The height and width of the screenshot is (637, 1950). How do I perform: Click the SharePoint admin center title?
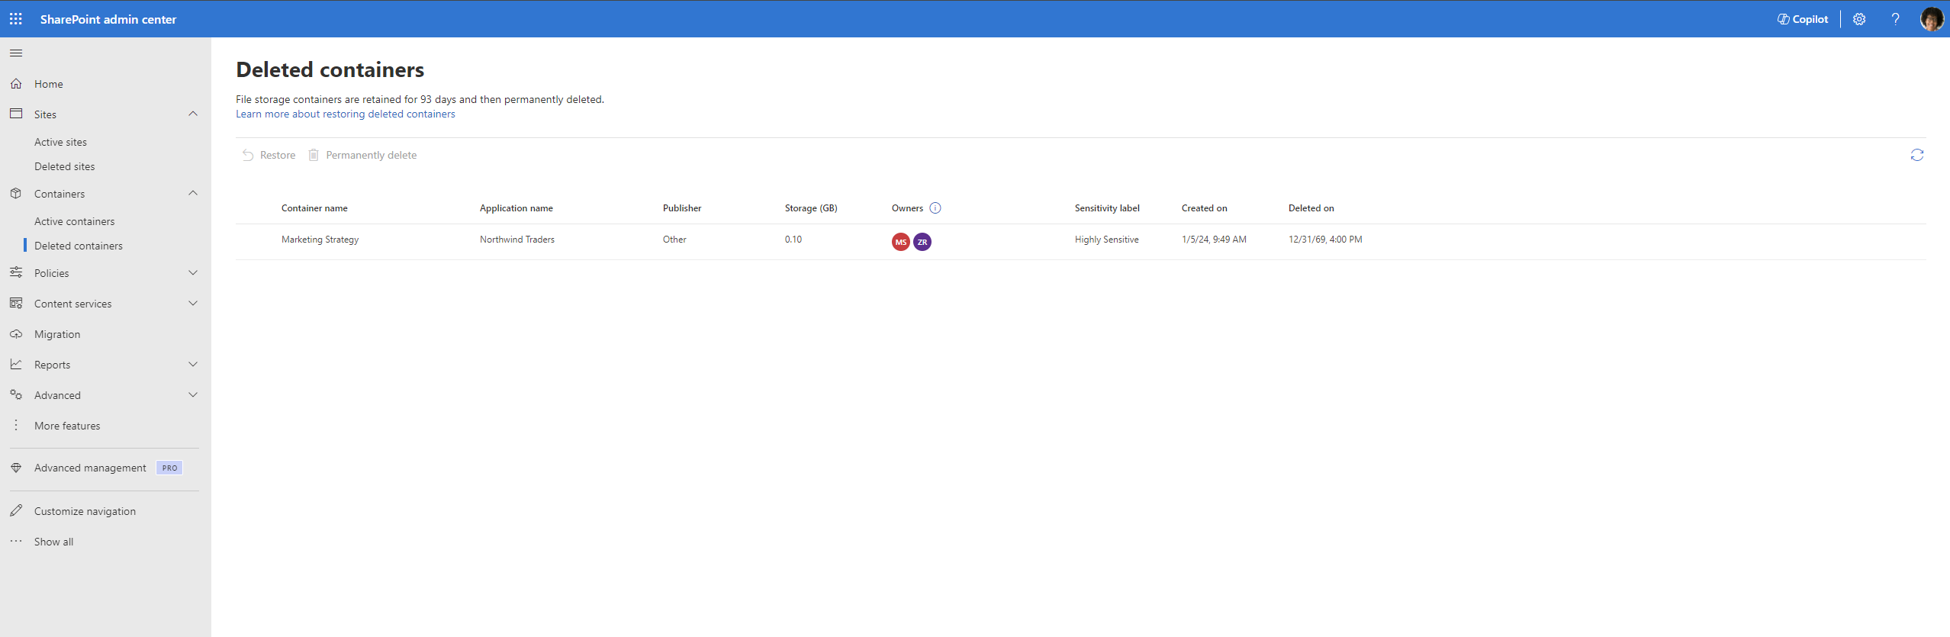[x=108, y=19]
